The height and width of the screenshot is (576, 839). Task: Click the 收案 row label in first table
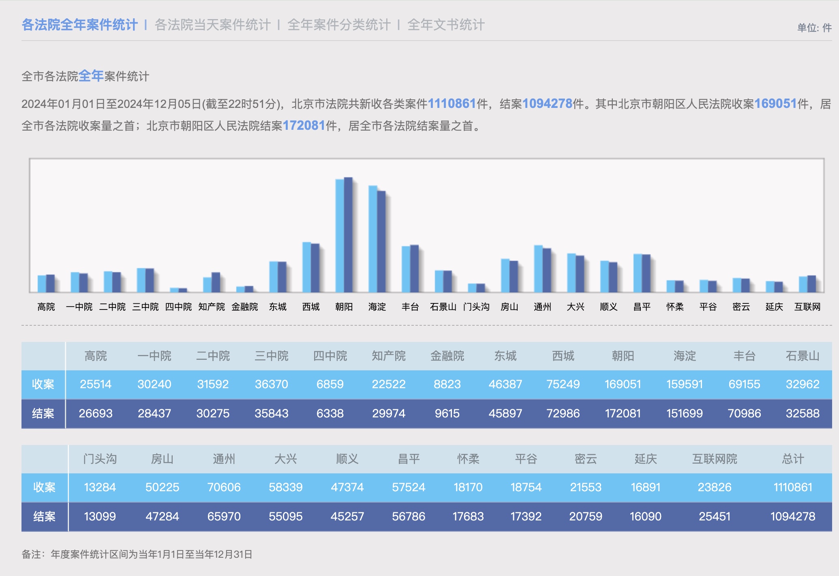(43, 384)
